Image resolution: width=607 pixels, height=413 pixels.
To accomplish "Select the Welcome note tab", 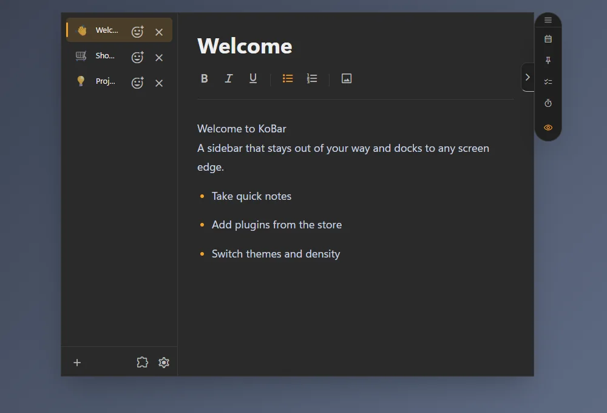I will pyautogui.click(x=119, y=30).
